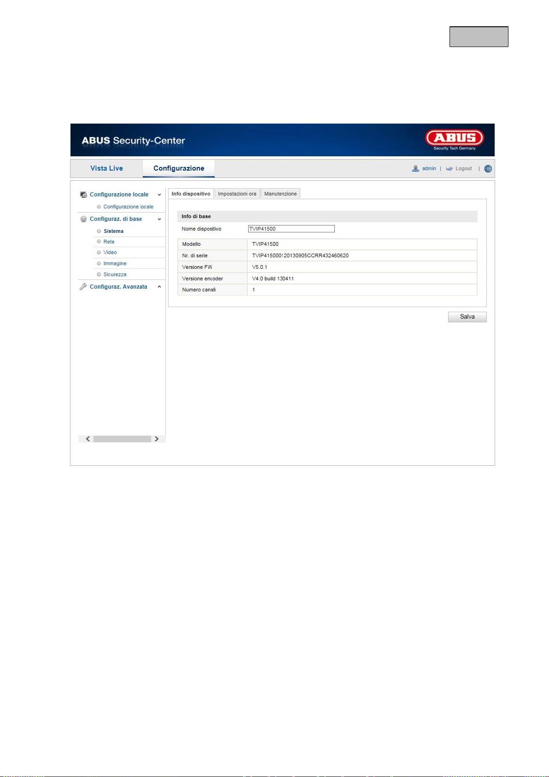
Task: Click the globe language icon
Action: tap(488, 169)
